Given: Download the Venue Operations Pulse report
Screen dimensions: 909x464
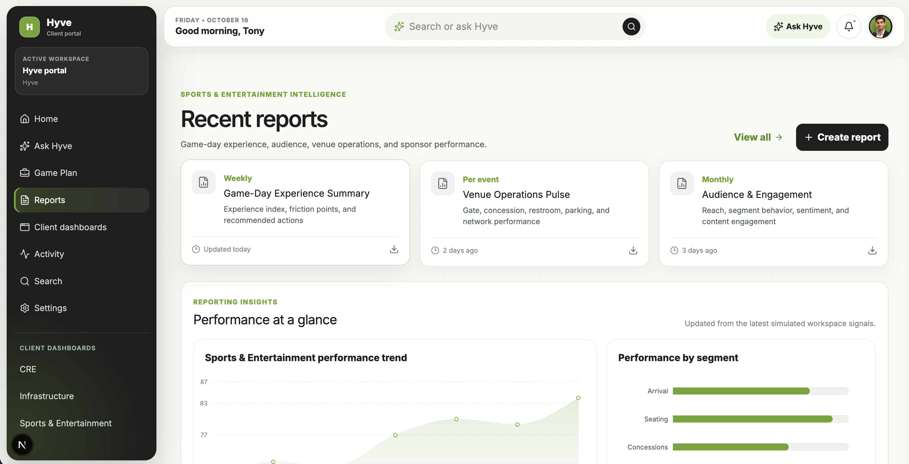Looking at the screenshot, I should pyautogui.click(x=633, y=250).
